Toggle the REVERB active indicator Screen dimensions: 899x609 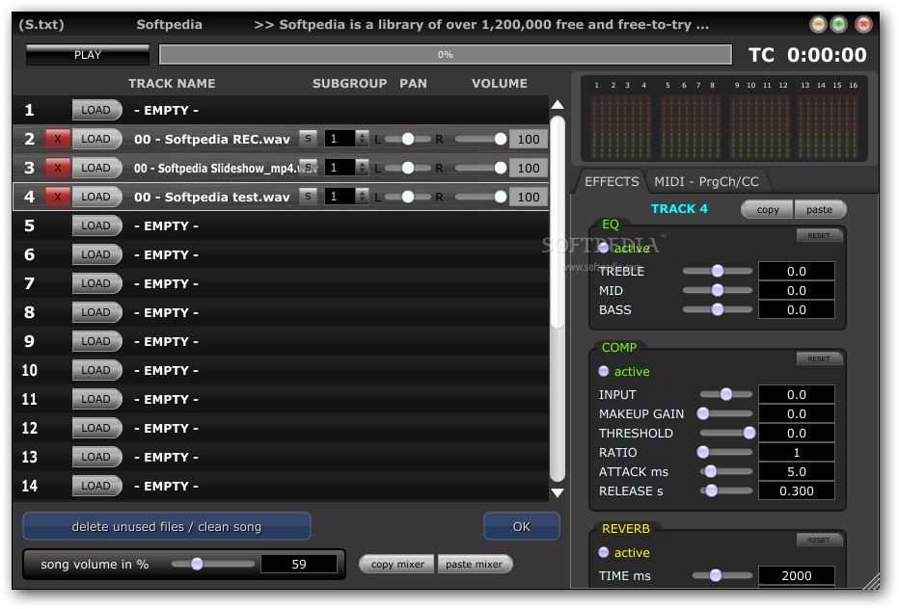click(603, 552)
